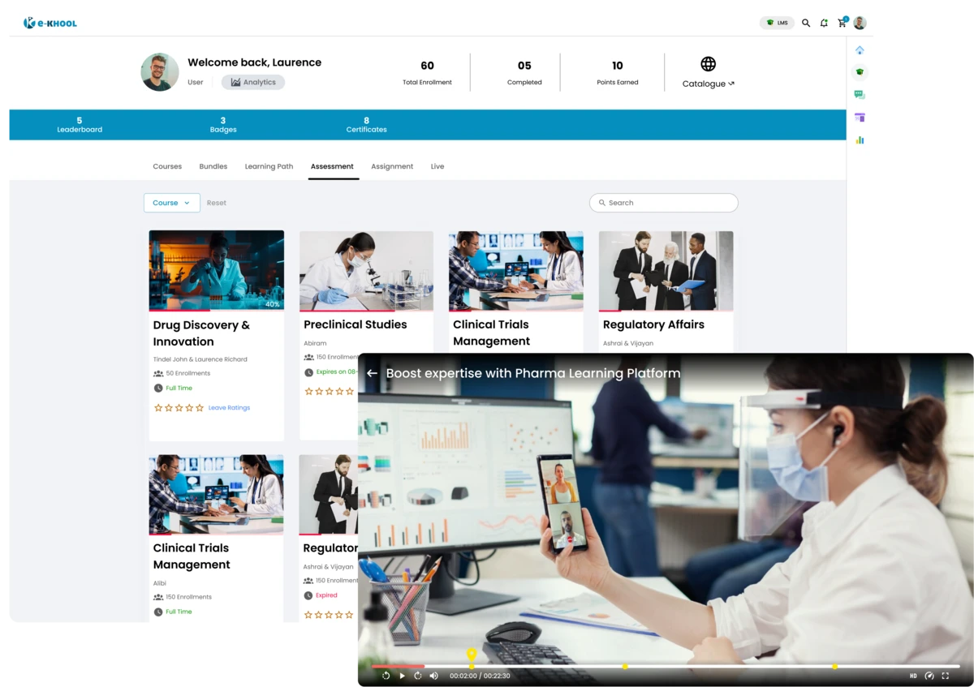Open the chat bubbles icon in sidebar

click(x=860, y=95)
